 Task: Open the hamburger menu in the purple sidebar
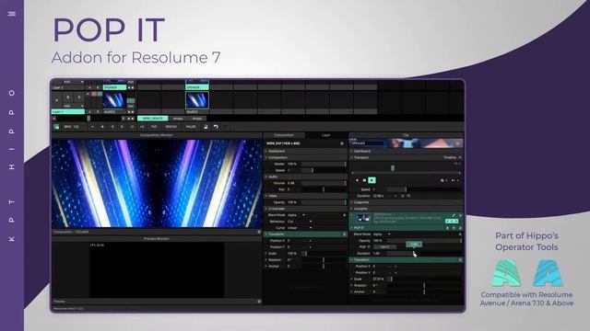tap(12, 14)
